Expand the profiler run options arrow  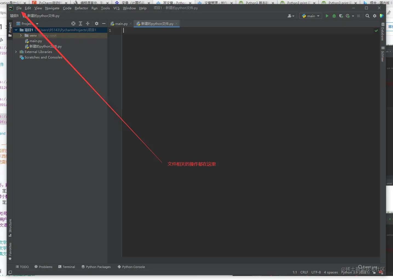pyautogui.click(x=353, y=16)
